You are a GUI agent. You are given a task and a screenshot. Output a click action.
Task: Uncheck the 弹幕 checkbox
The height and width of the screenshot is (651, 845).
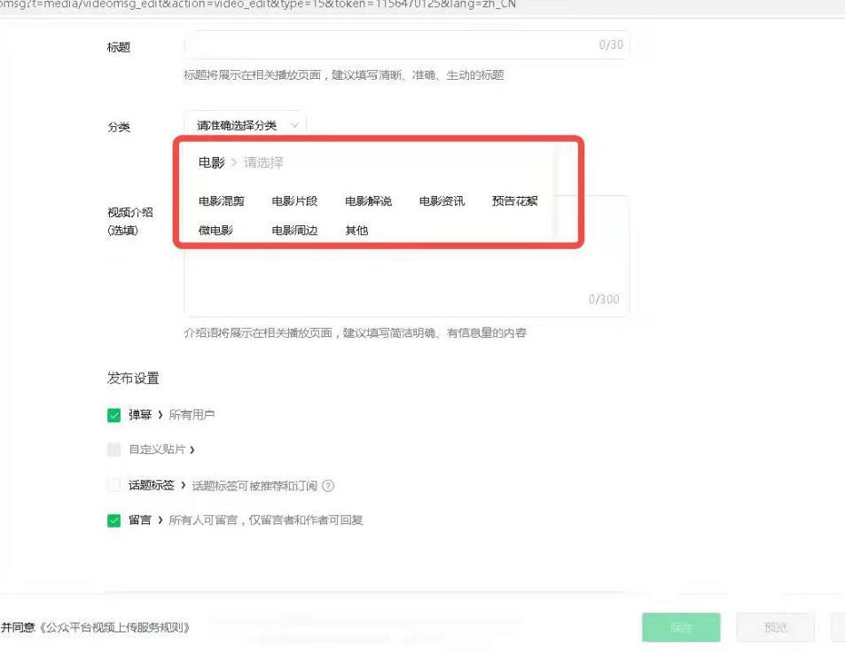[x=113, y=414]
